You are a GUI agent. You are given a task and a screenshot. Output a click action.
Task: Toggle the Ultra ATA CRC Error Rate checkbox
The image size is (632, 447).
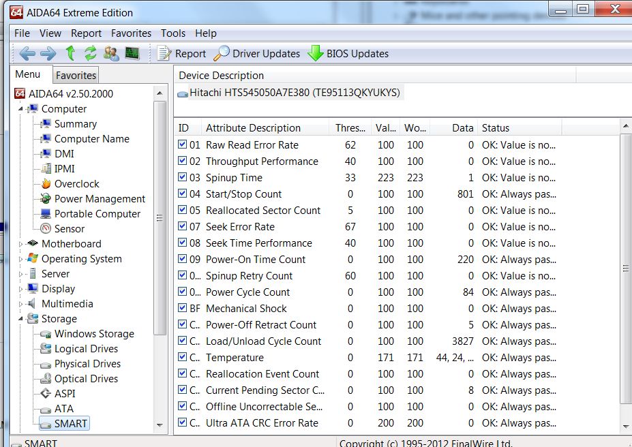tap(182, 422)
